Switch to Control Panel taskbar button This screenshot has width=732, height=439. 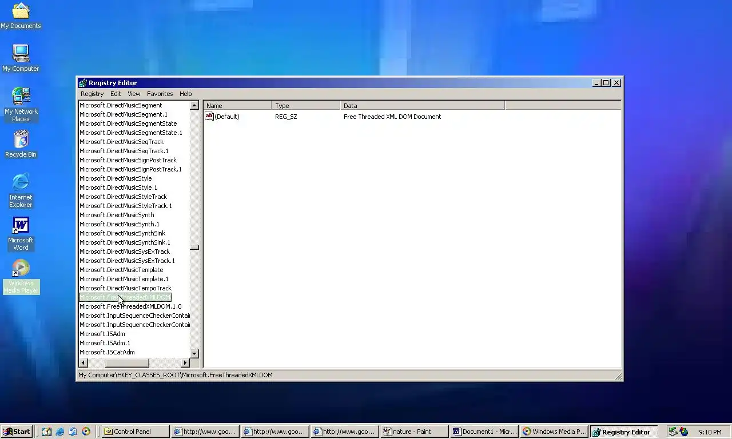point(136,432)
